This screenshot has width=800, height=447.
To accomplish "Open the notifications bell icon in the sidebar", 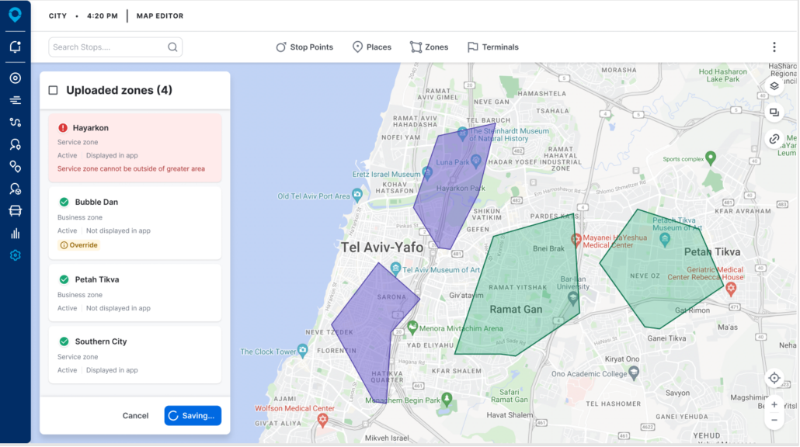I will click(x=16, y=47).
